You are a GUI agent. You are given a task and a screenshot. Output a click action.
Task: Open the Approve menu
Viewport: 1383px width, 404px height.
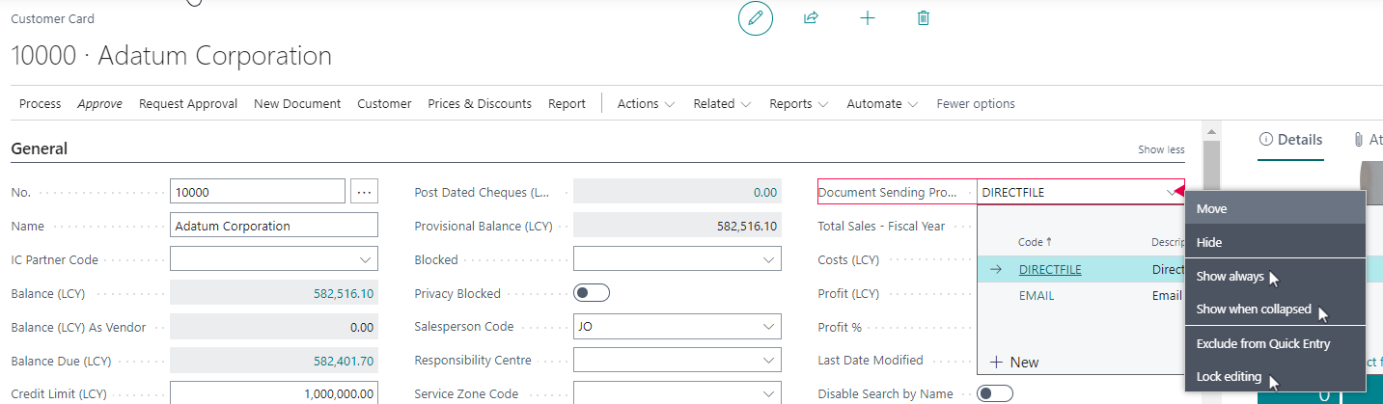point(99,103)
